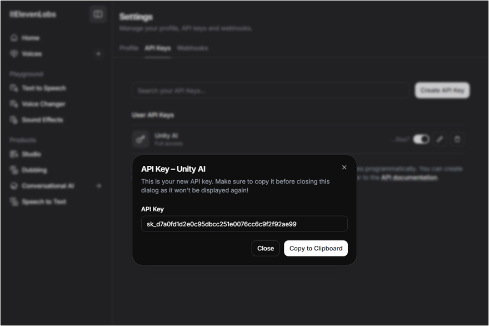
Task: Click the Sound Effects icon
Action: pos(14,120)
